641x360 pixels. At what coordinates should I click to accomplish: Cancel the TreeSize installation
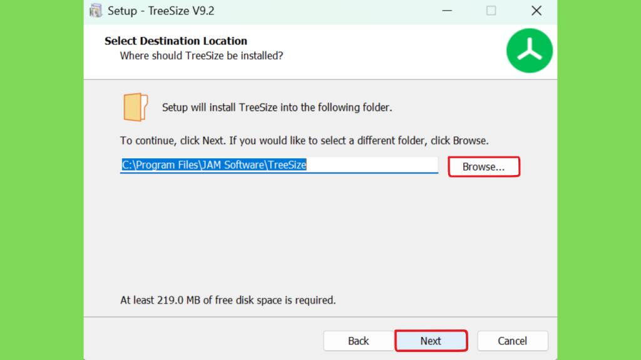512,341
